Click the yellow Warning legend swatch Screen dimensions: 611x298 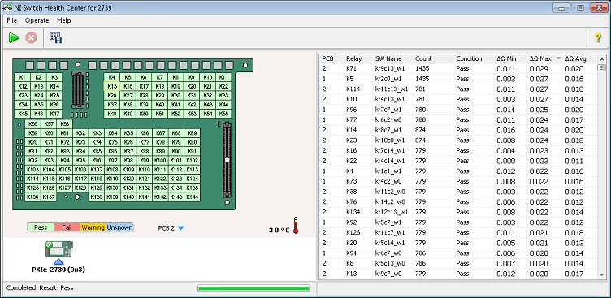tap(93, 227)
